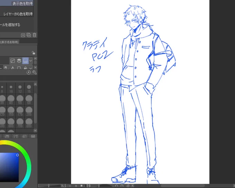
Task: Select brush size 60 preset
Action: (x=29, y=100)
